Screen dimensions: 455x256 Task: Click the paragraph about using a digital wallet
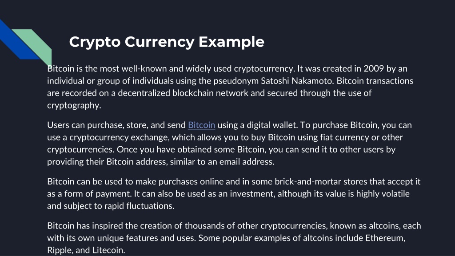click(229, 143)
